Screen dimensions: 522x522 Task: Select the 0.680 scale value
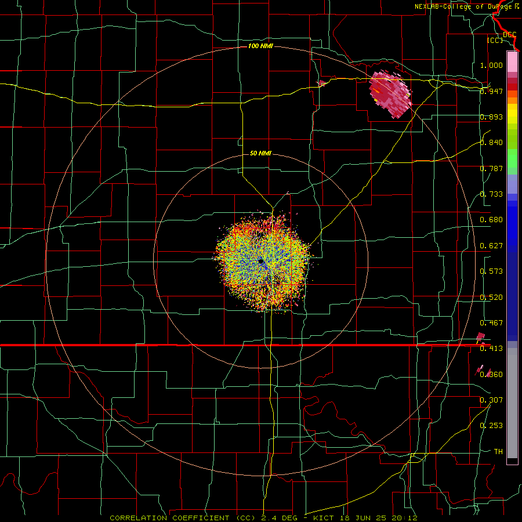491,220
